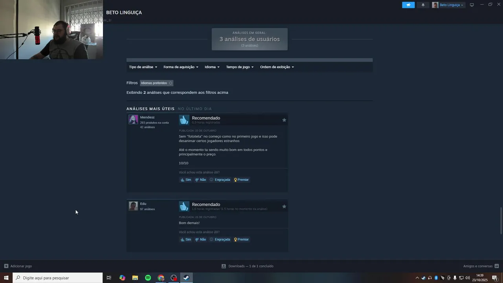View Mendesz's 42 análises link
The width and height of the screenshot is (503, 283).
[147, 127]
